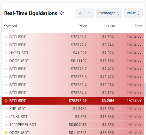Click the $10.08K liquidation value
Screen dimensions: 146x135
tap(107, 85)
